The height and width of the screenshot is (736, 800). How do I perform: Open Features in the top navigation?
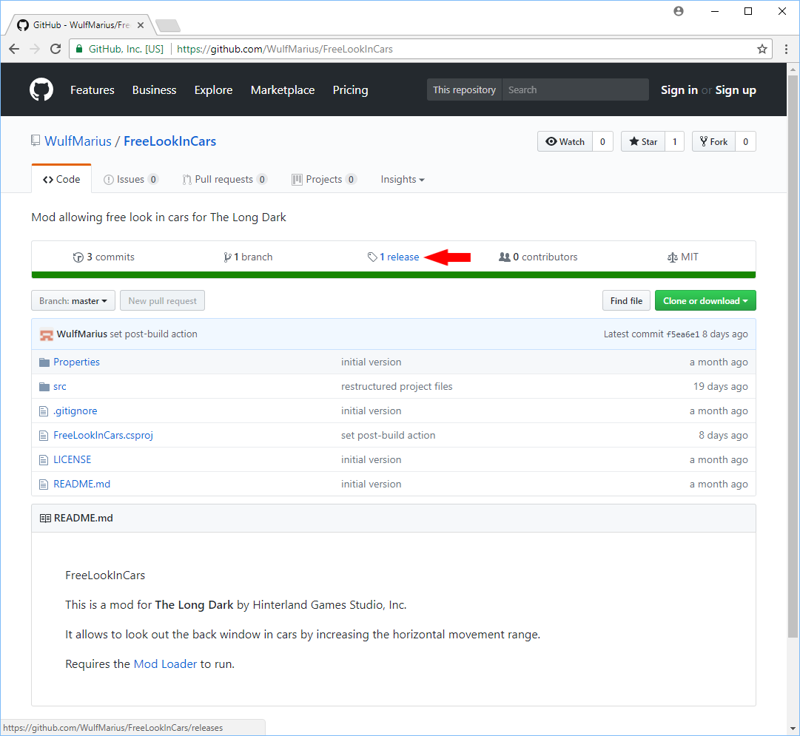[x=93, y=90]
